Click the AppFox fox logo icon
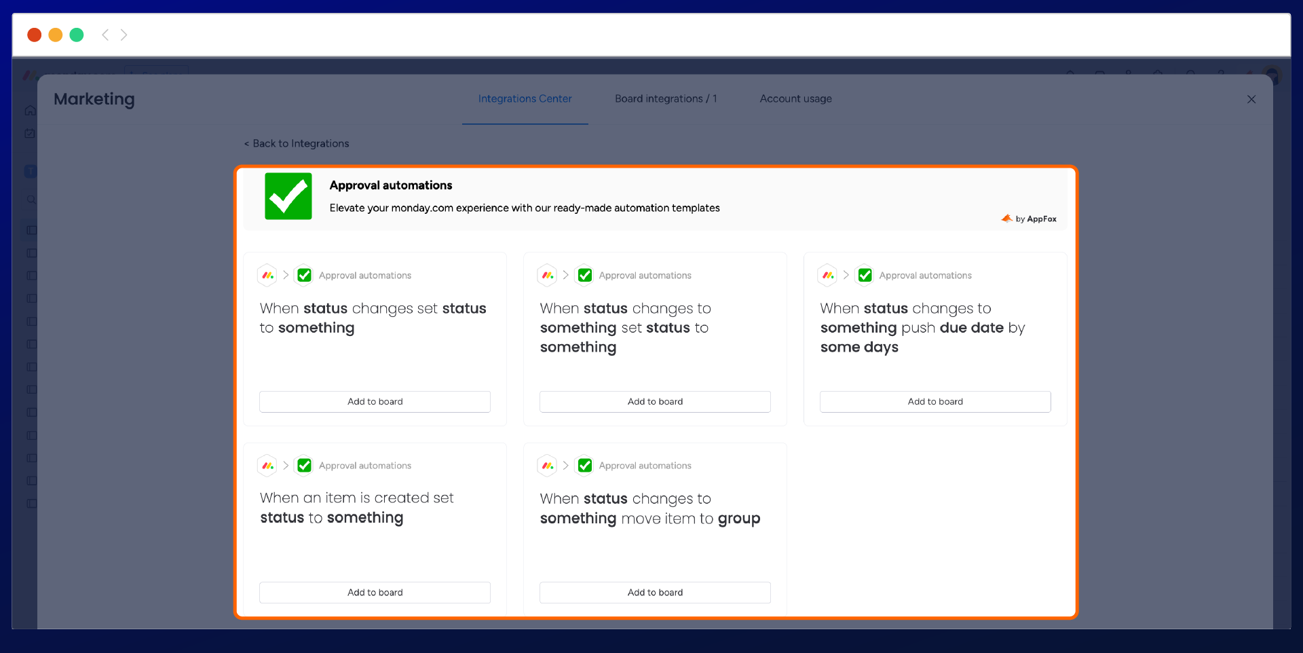 (x=1006, y=219)
